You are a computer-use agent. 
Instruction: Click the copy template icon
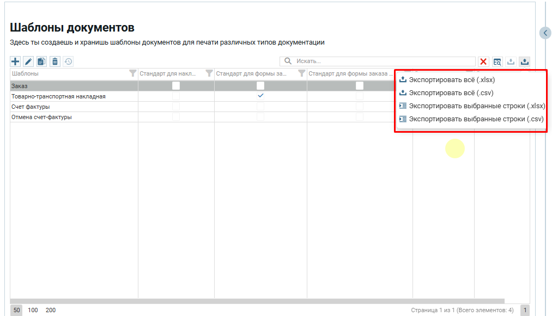(x=41, y=61)
